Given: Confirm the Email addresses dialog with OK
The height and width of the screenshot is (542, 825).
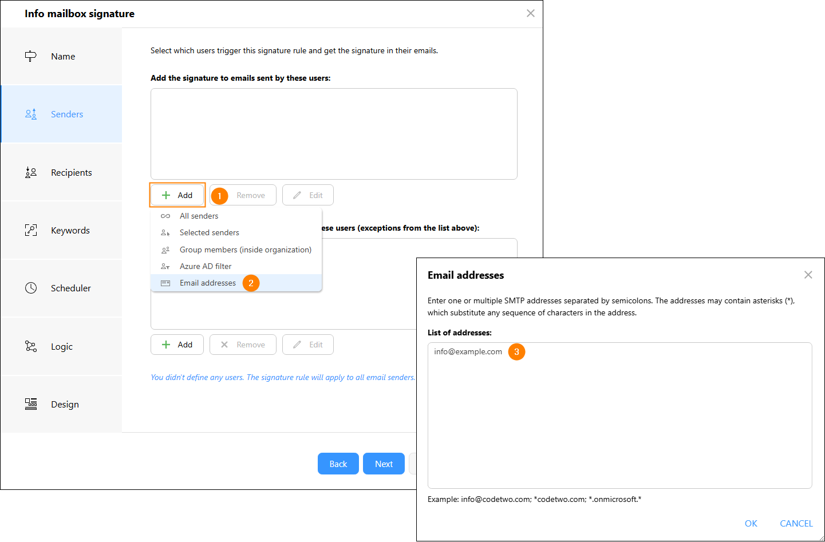Looking at the screenshot, I should pyautogui.click(x=751, y=523).
